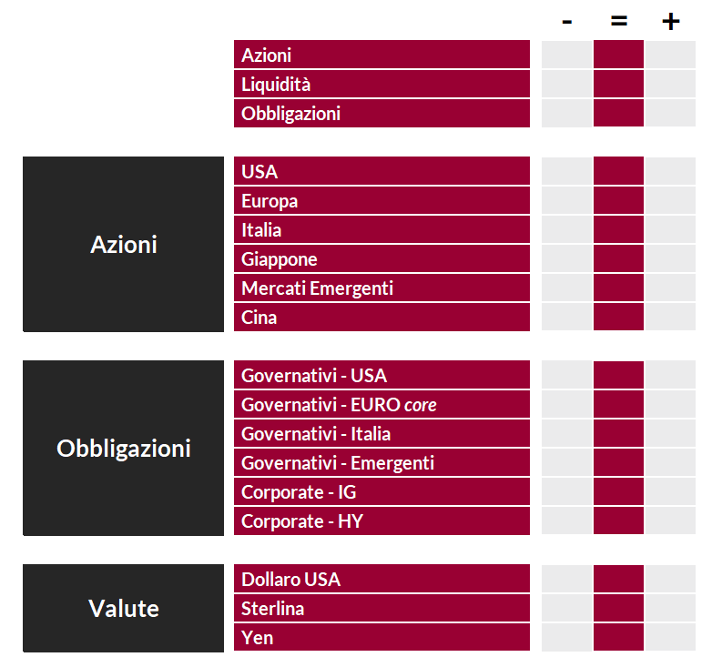
Task: Set Cina to the minus cell
Action: tap(566, 317)
